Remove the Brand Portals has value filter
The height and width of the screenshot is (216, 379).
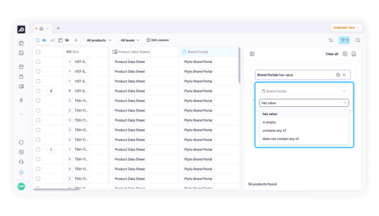(x=344, y=75)
